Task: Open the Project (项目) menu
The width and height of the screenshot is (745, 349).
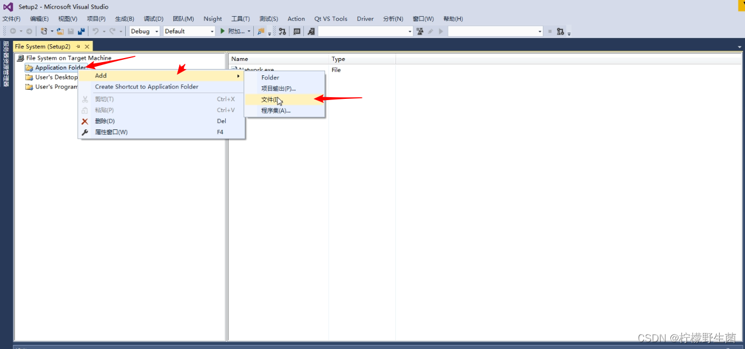Action: coord(96,18)
